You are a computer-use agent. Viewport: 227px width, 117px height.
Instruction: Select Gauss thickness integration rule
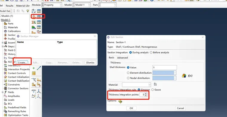click(156, 90)
